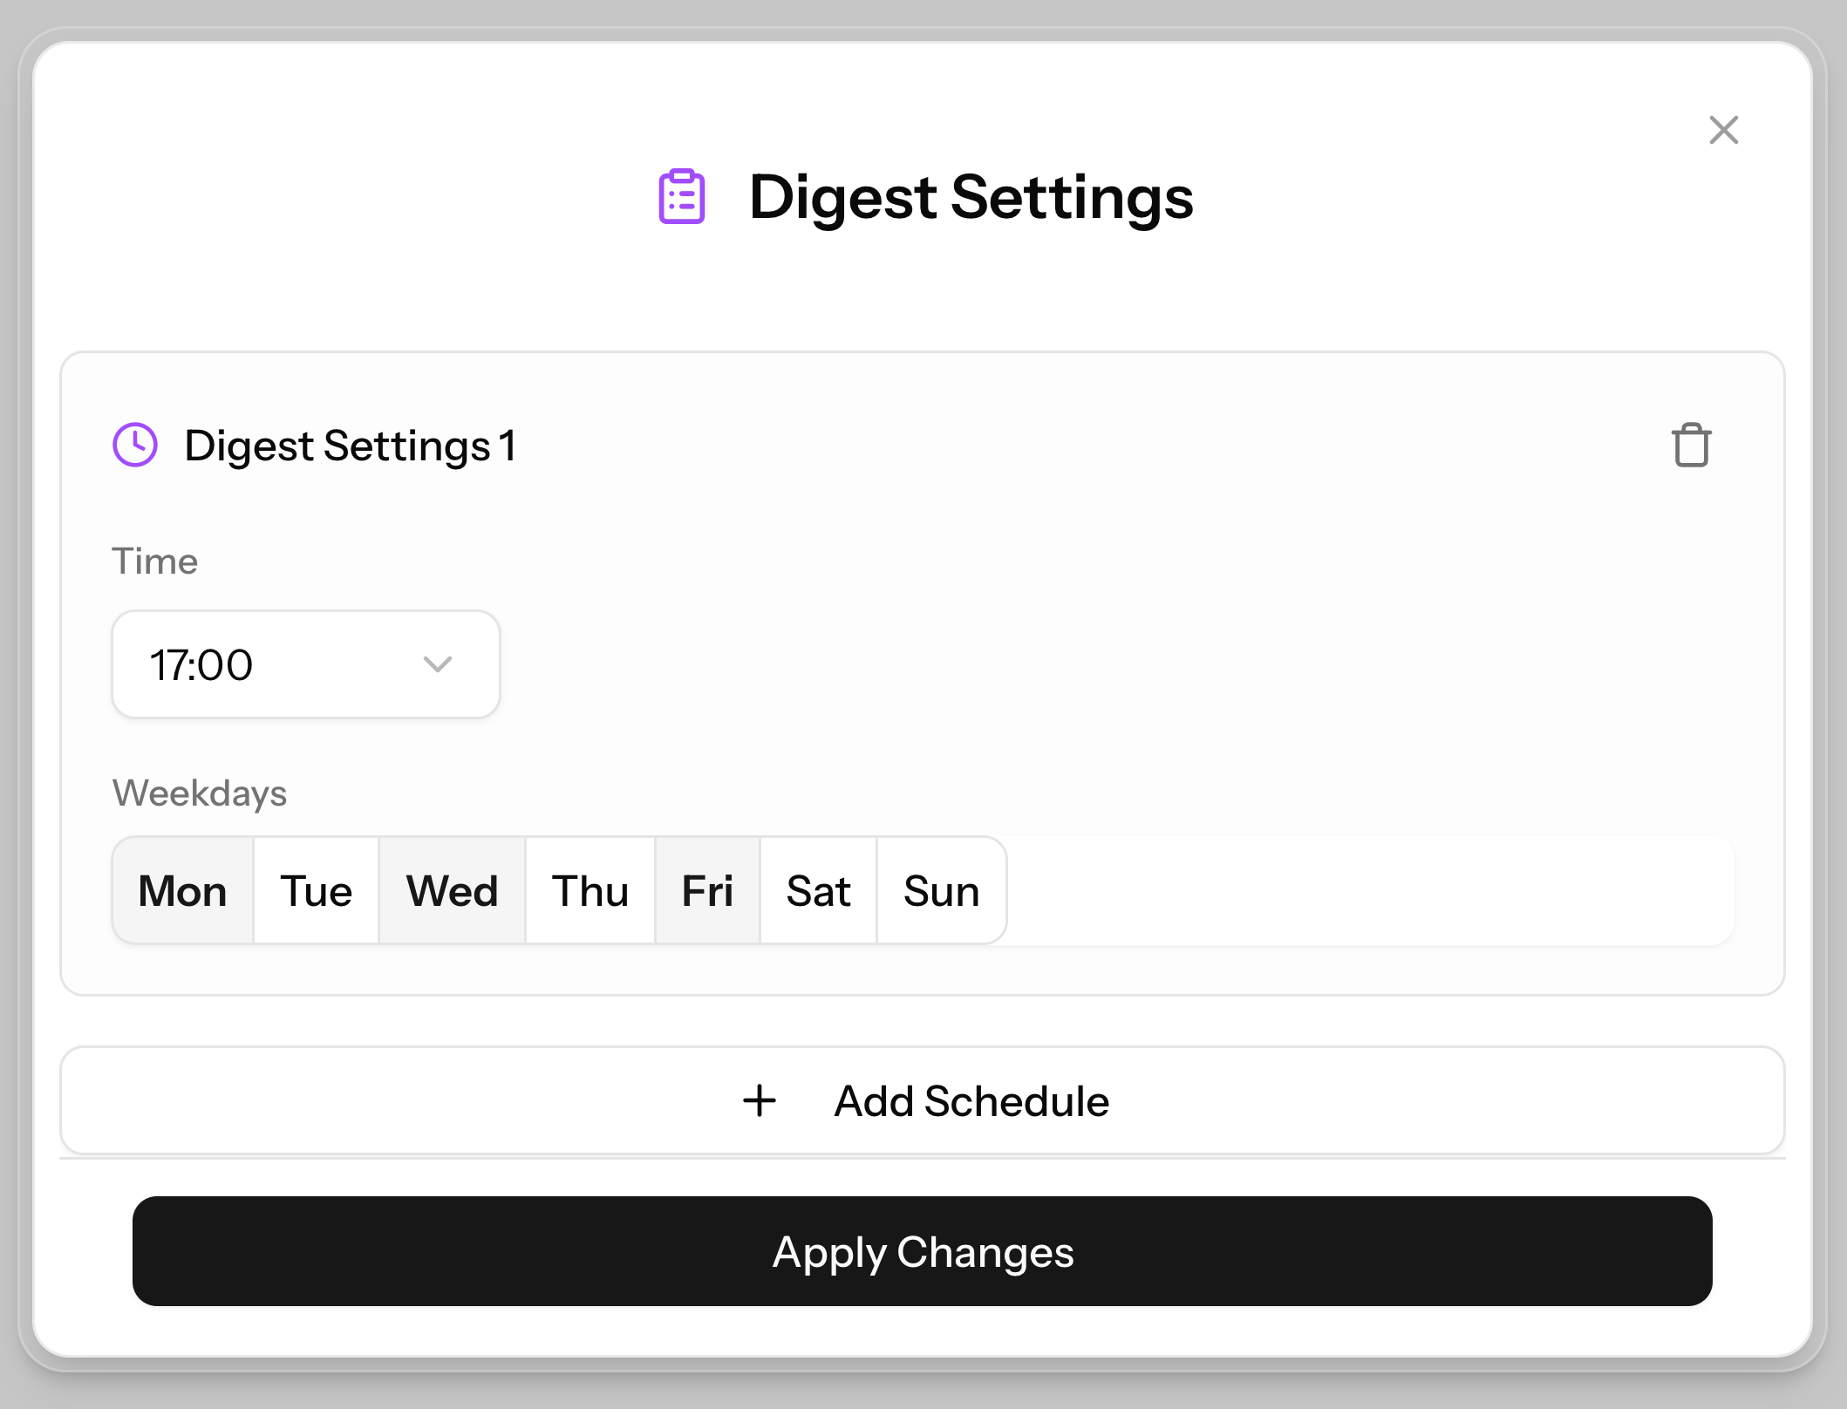Enable Thursday for the digest schedule
Viewport: 1847px width, 1409px height.
590,890
